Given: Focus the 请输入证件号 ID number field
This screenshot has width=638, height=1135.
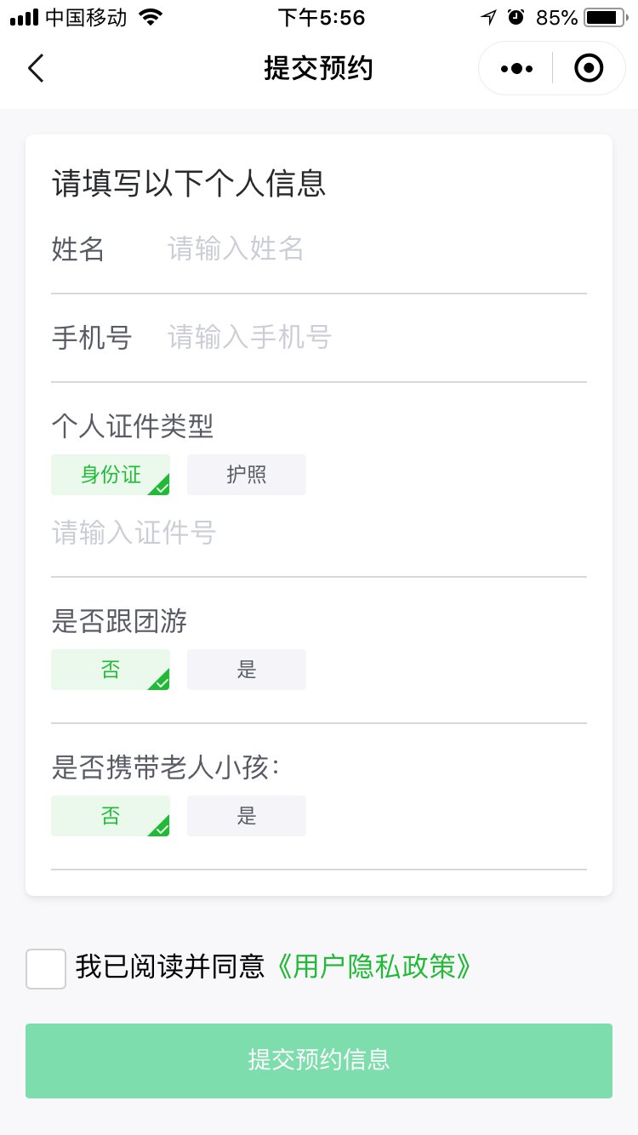Looking at the screenshot, I should click(319, 533).
